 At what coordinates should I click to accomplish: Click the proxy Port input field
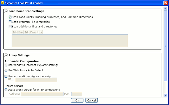[77, 94]
